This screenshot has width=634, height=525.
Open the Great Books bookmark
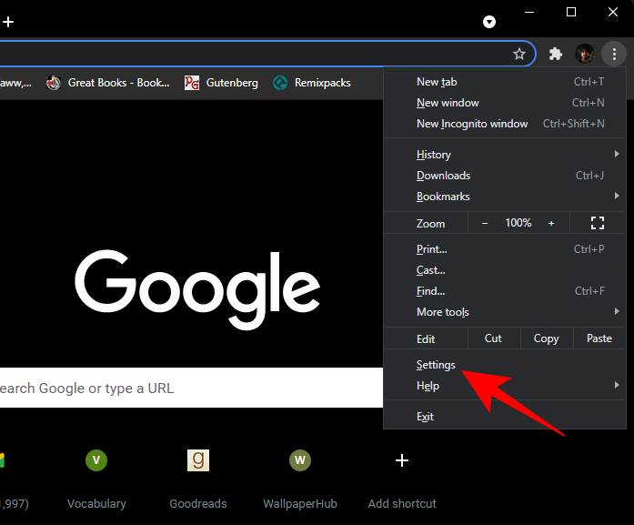click(108, 83)
